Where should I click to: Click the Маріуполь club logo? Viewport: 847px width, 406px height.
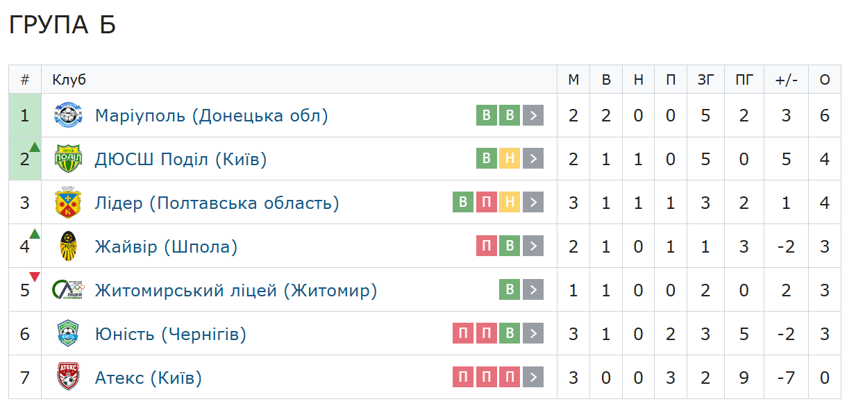pyautogui.click(x=69, y=115)
